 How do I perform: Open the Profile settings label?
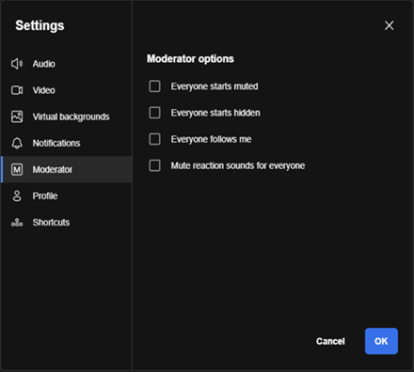(x=45, y=196)
